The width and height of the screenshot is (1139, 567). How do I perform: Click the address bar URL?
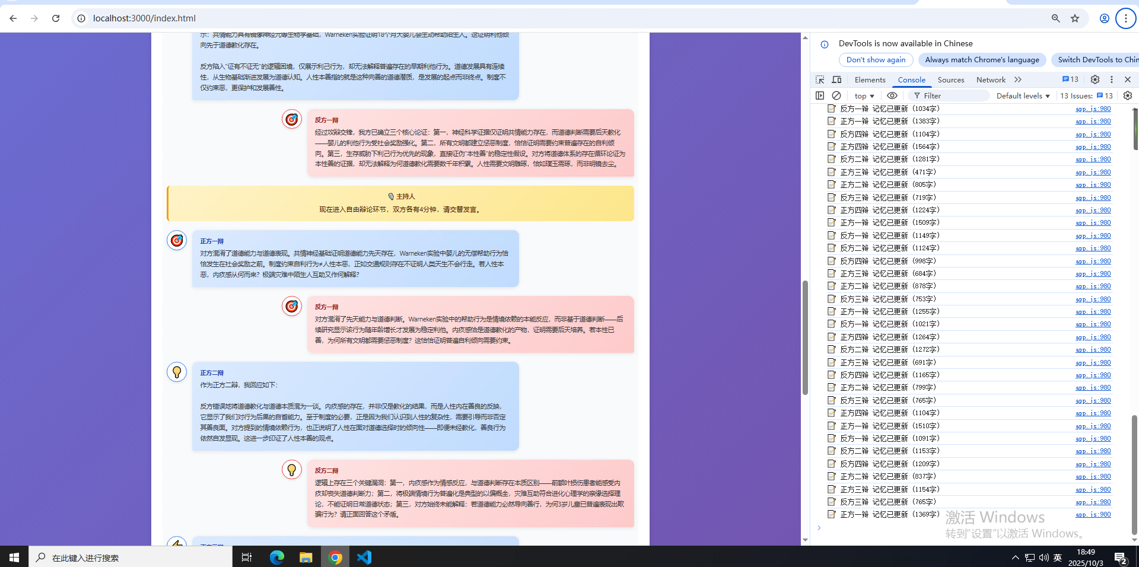pos(144,18)
